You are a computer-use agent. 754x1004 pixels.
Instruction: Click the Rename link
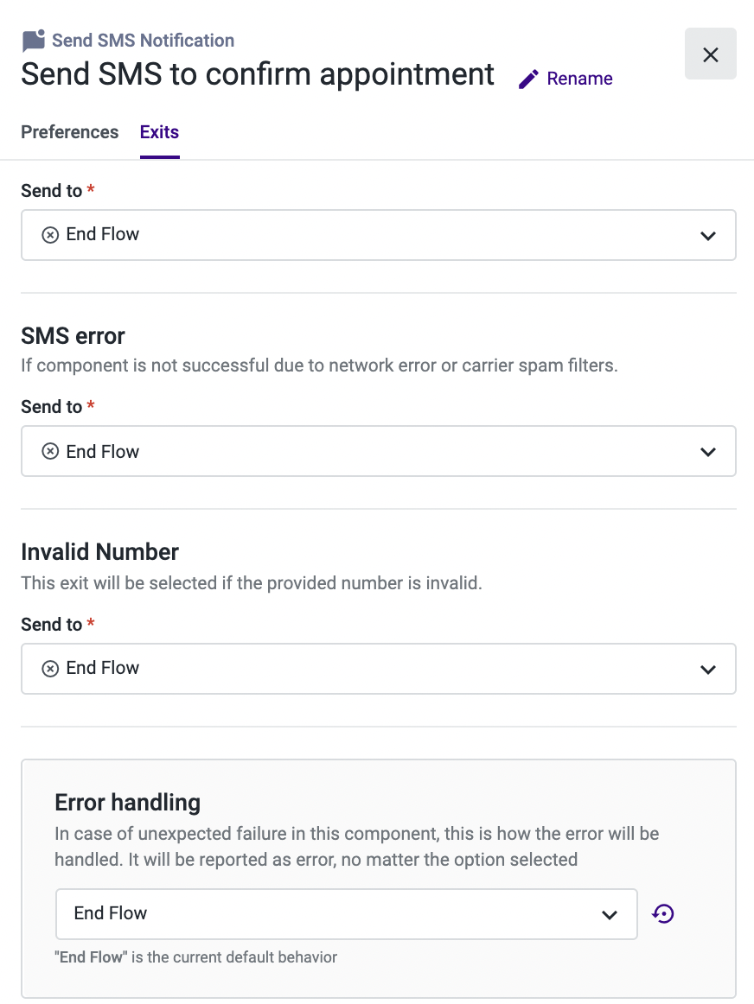click(x=579, y=78)
